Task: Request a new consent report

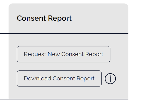Action: click(64, 54)
